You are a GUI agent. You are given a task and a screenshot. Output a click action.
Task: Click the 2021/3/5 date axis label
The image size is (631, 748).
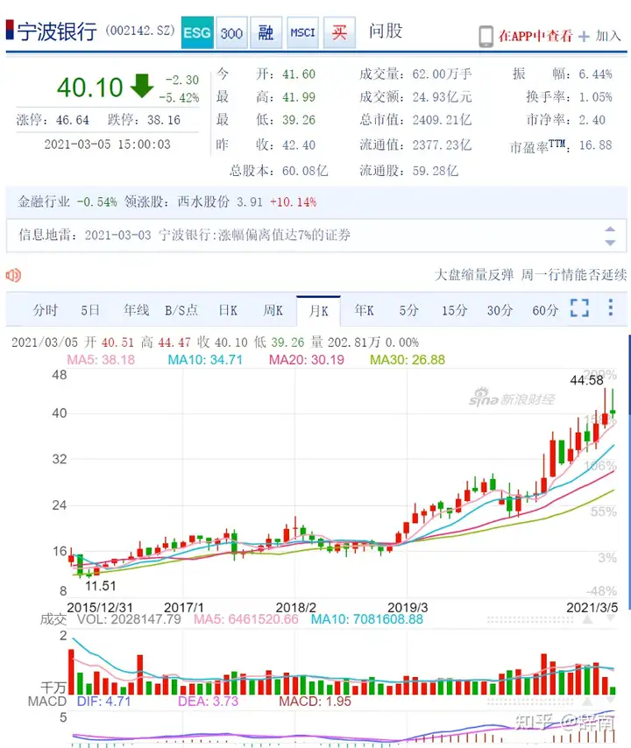[592, 607]
